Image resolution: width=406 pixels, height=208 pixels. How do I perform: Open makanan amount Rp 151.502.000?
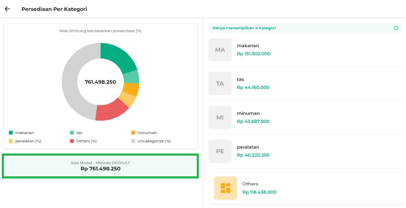click(x=253, y=54)
